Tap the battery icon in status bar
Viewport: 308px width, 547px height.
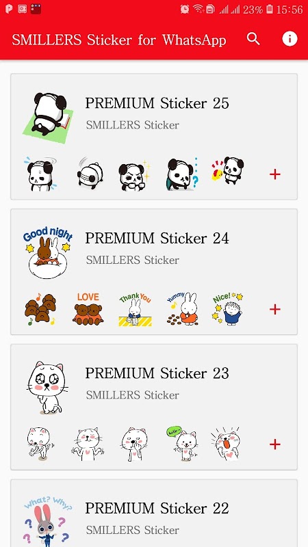(269, 10)
